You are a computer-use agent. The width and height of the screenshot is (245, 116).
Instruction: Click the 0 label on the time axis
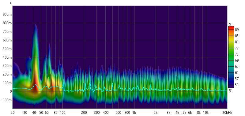click(11, 91)
